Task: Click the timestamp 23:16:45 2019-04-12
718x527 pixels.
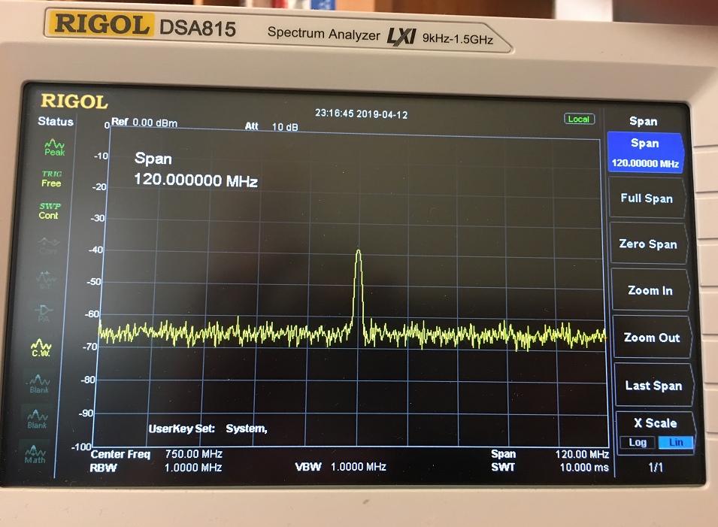Action: coord(362,114)
